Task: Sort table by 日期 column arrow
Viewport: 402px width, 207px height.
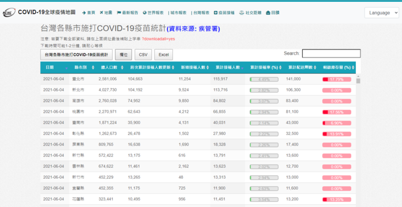Action: 67,68
